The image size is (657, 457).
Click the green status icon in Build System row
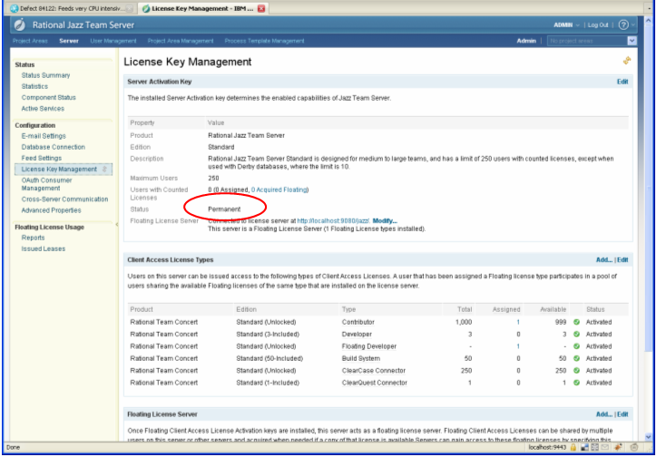click(576, 359)
